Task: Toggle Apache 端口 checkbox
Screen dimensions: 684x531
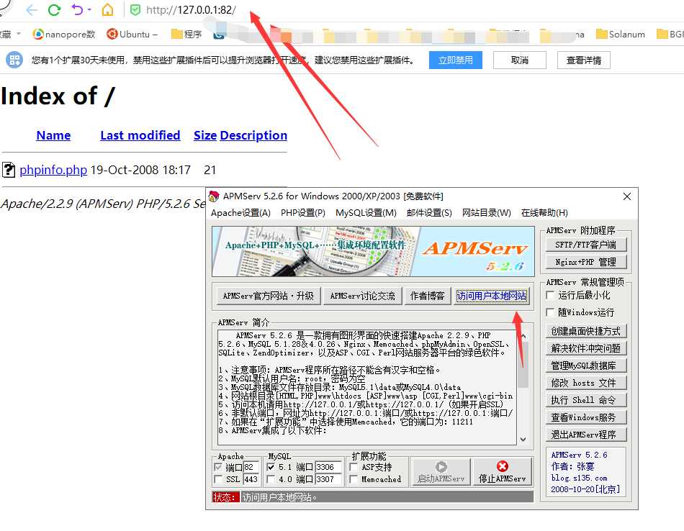Action: (x=219, y=467)
